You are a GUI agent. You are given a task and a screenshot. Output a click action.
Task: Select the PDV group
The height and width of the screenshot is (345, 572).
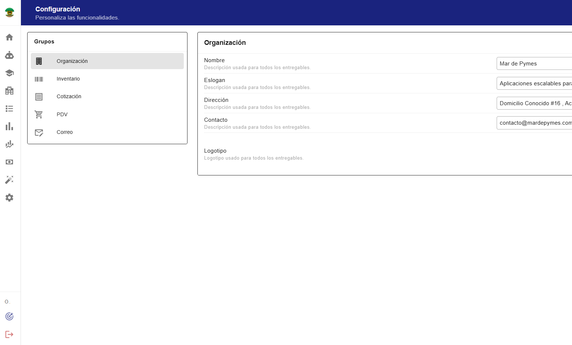click(107, 114)
